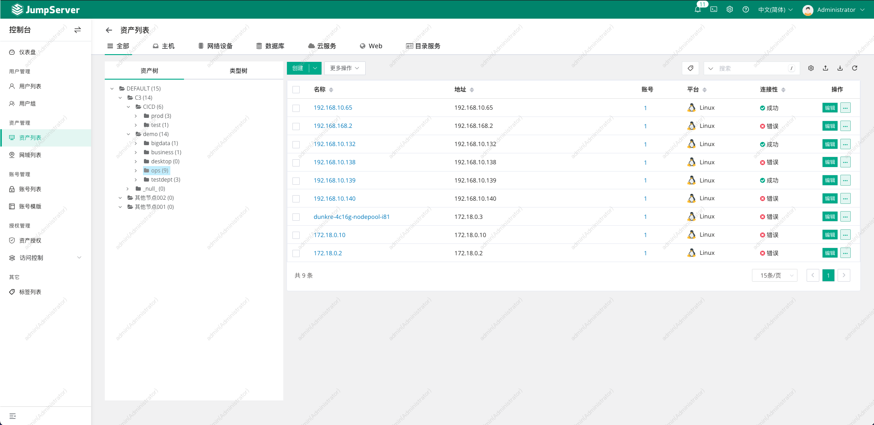Screen dimensions: 874x425
Task: Collapse the sidebar with bottom menu icon
Action: point(13,416)
